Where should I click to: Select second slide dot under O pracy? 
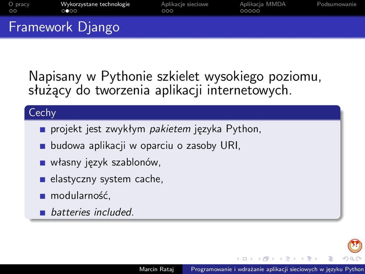(15, 11)
